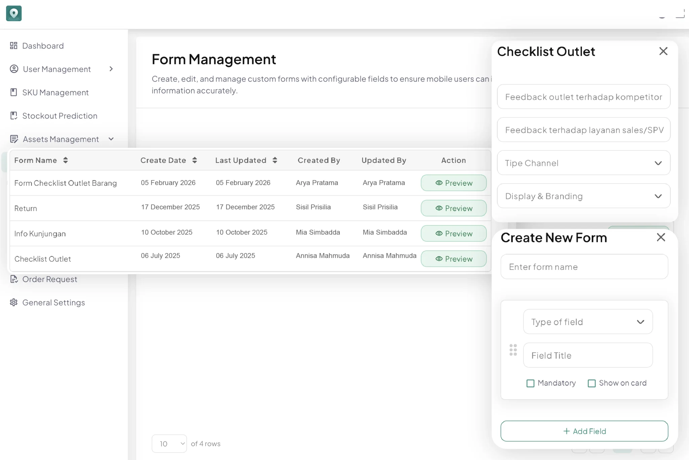Screen dimensions: 689x460
Task: Click the app logo pin icon
Action: pos(14,13)
